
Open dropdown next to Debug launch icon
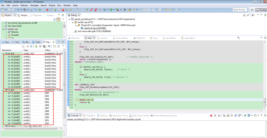pyautogui.click(x=108, y=10)
